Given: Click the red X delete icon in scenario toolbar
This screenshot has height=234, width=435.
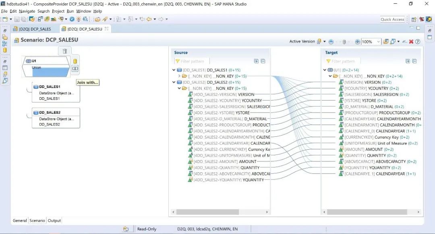Looking at the screenshot, I should click(411, 42).
